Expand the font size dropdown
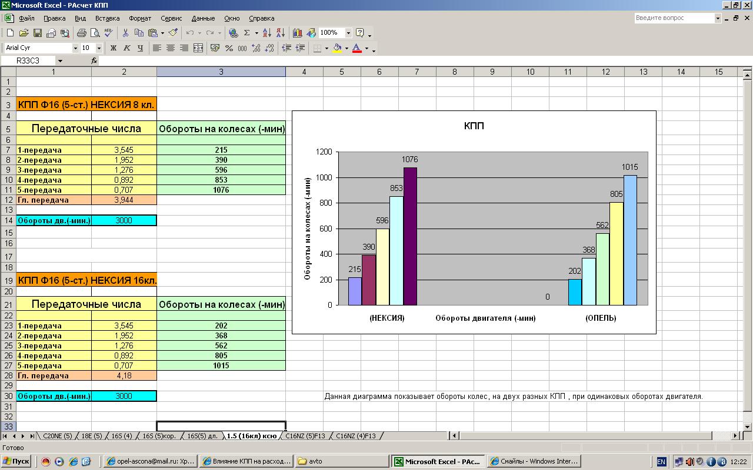753x470 pixels. (99, 48)
